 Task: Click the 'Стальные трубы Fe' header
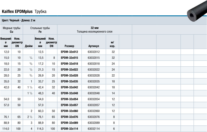[40, 30]
